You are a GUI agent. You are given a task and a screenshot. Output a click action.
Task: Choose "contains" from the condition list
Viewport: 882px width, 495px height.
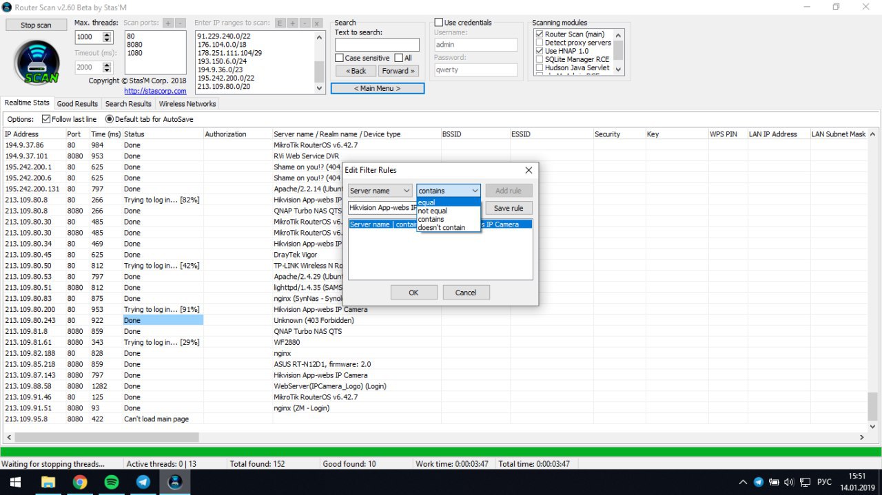449,219
